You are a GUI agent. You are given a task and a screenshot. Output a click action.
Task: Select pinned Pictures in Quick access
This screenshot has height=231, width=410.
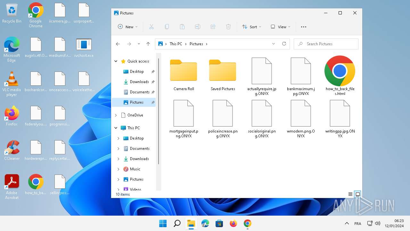coord(134,102)
